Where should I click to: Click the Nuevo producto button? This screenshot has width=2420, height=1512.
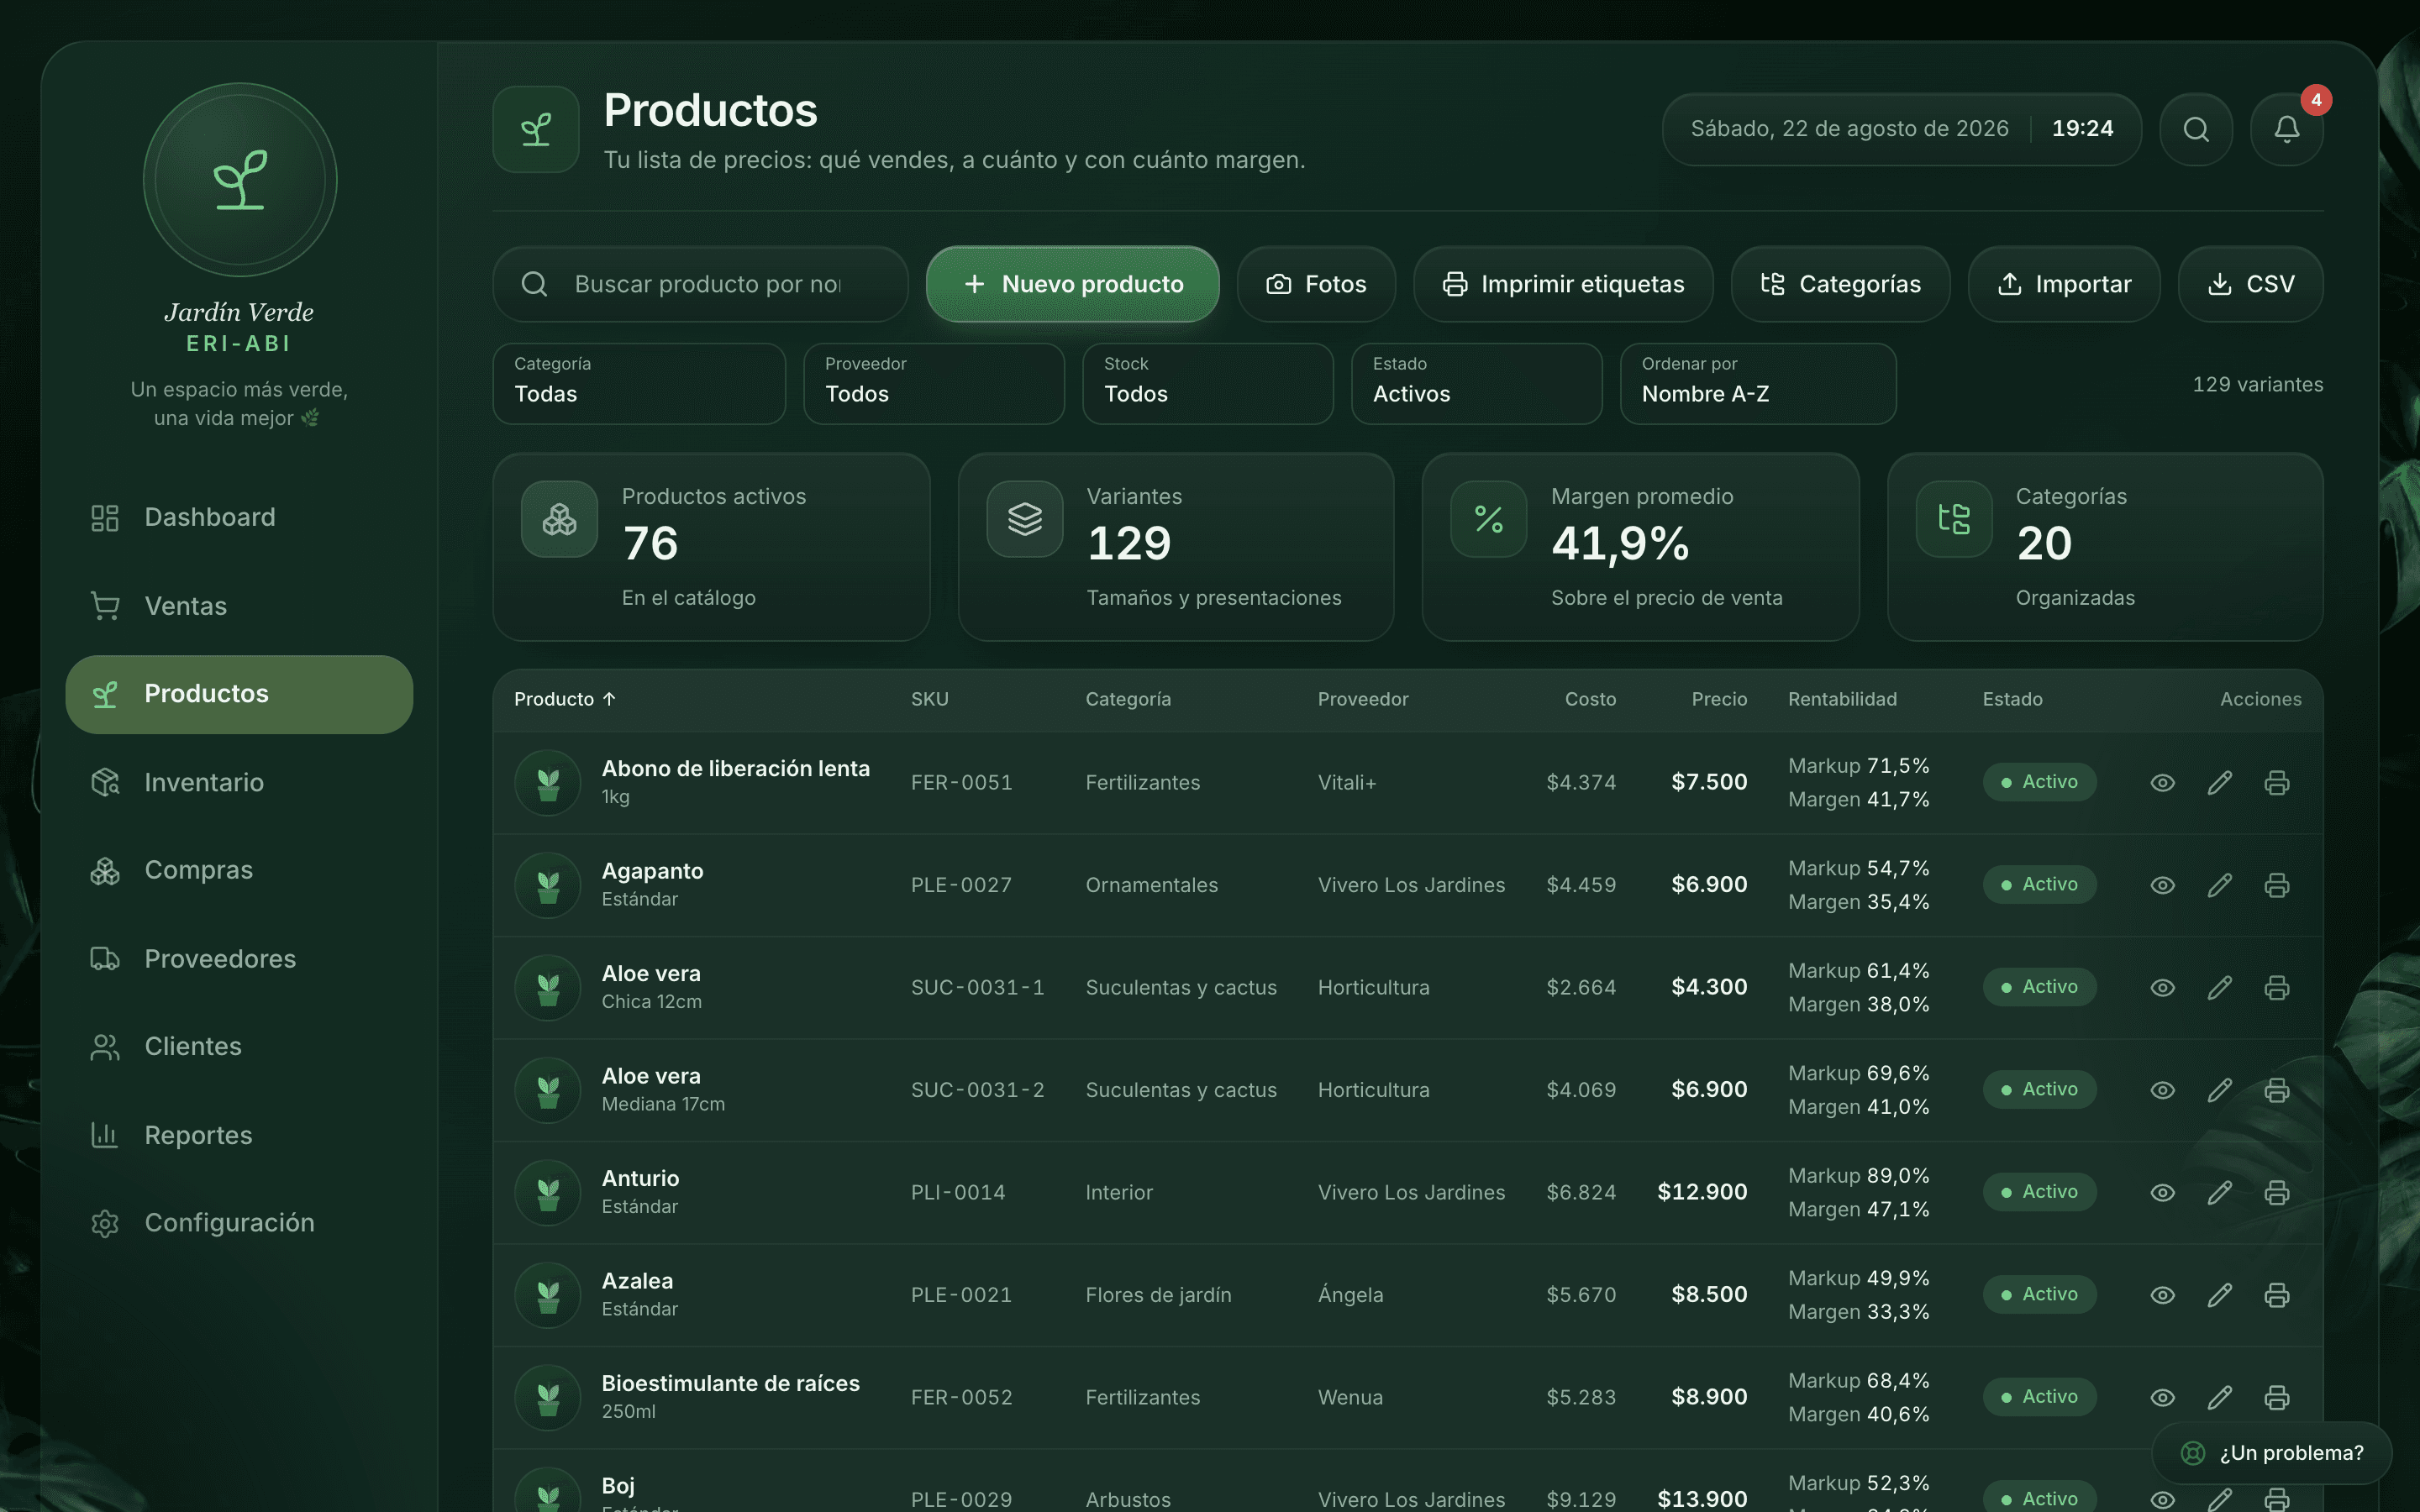coord(1072,284)
